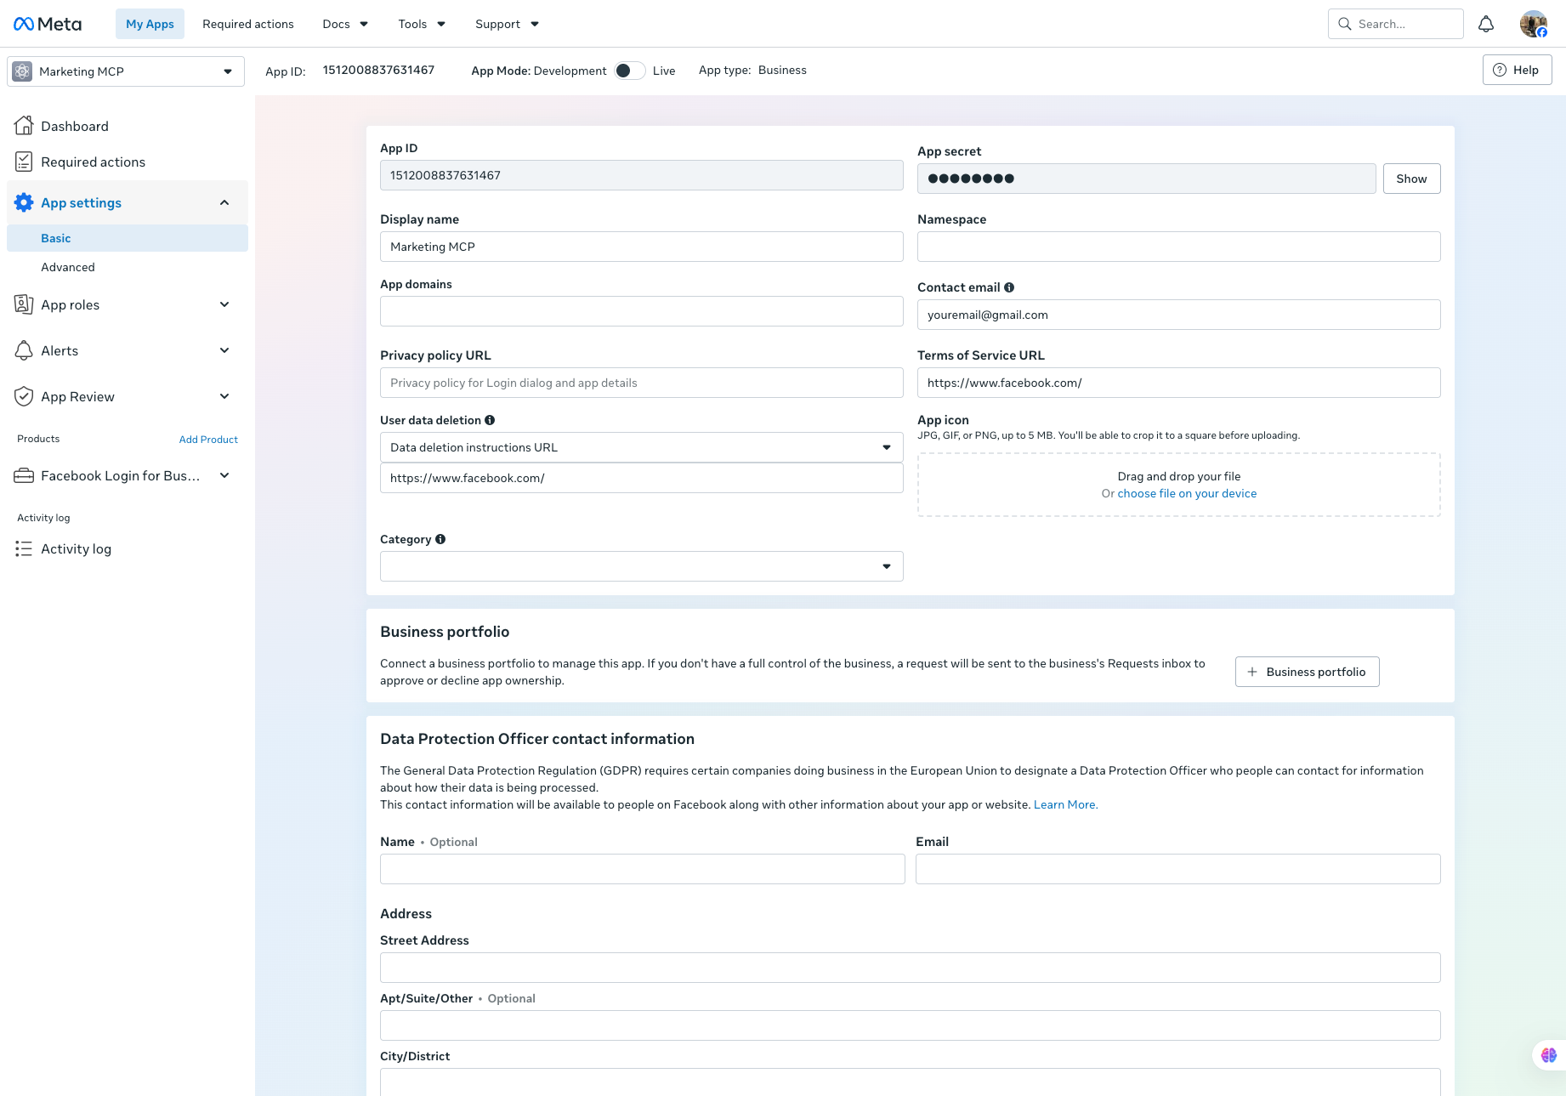1566x1096 pixels.
Task: Focus the Contact email field
Action: (x=1179, y=315)
